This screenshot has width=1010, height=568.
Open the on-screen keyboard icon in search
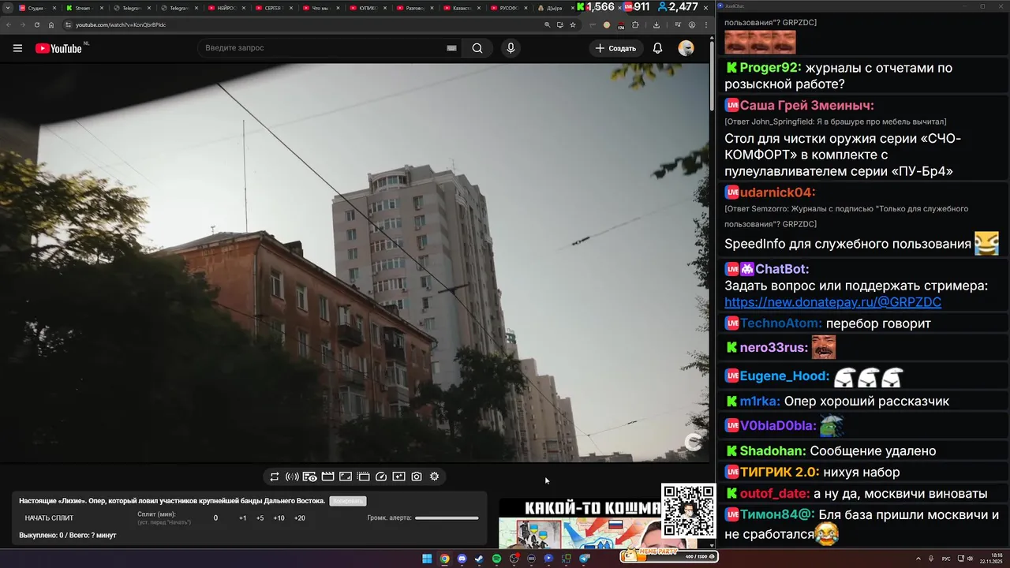(x=451, y=48)
